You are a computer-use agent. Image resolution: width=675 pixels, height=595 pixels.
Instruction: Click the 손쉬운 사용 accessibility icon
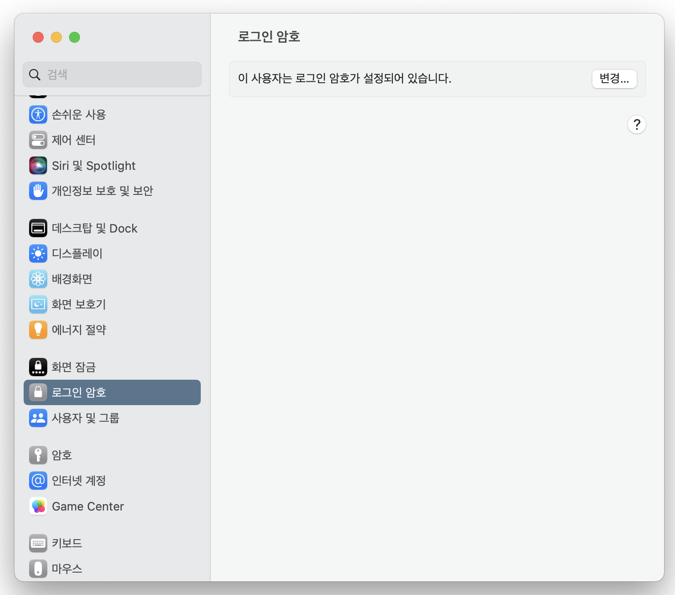[x=38, y=114]
